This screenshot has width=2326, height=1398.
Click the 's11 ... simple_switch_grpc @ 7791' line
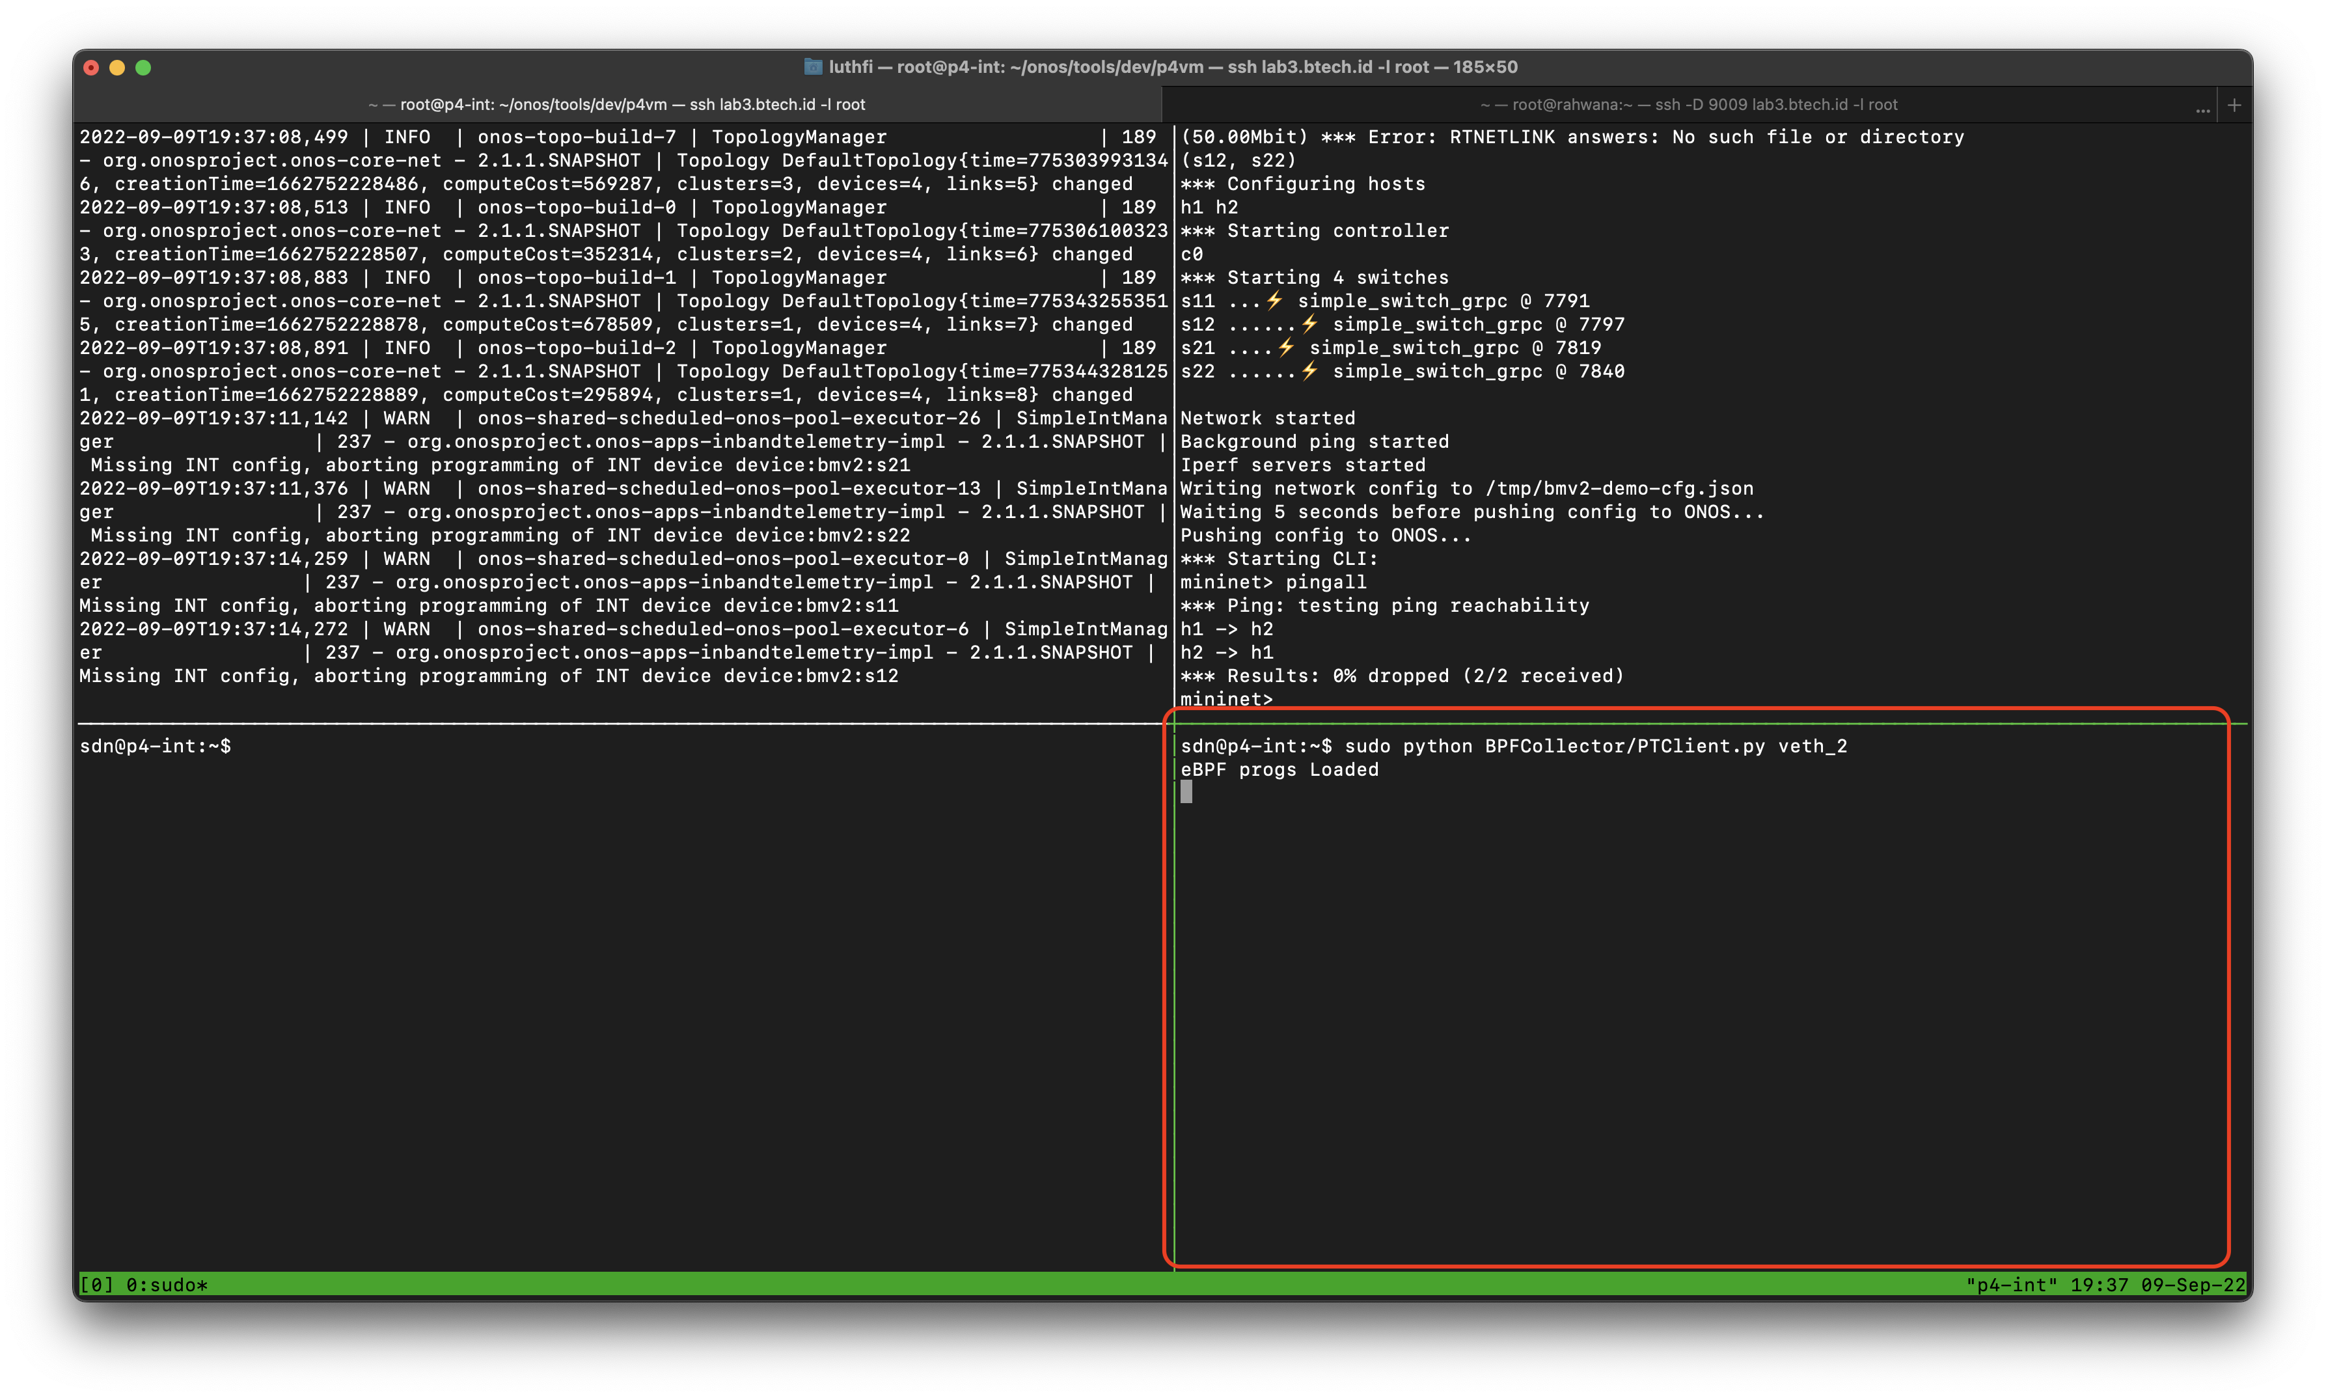coord(1384,301)
